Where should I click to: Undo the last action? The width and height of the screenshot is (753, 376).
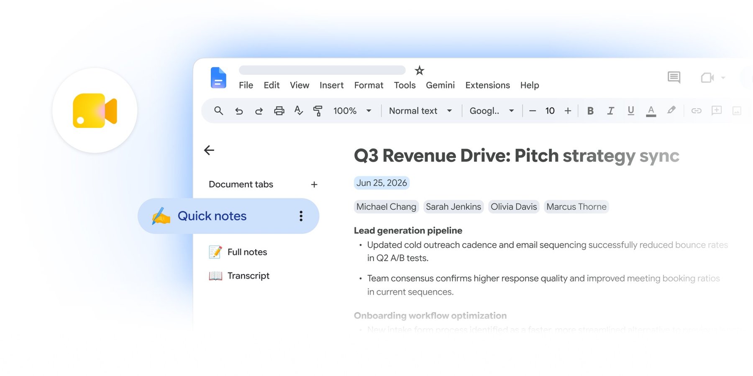click(x=239, y=111)
